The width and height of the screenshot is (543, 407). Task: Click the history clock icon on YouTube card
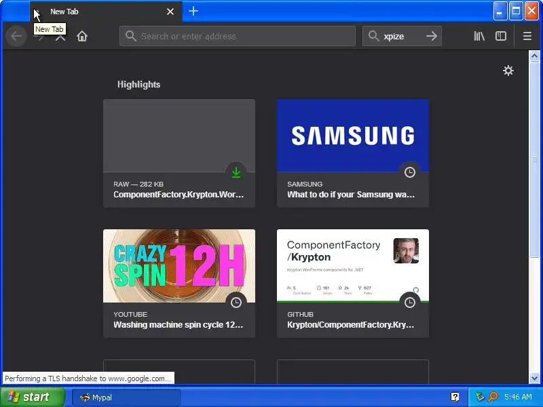pyautogui.click(x=236, y=303)
